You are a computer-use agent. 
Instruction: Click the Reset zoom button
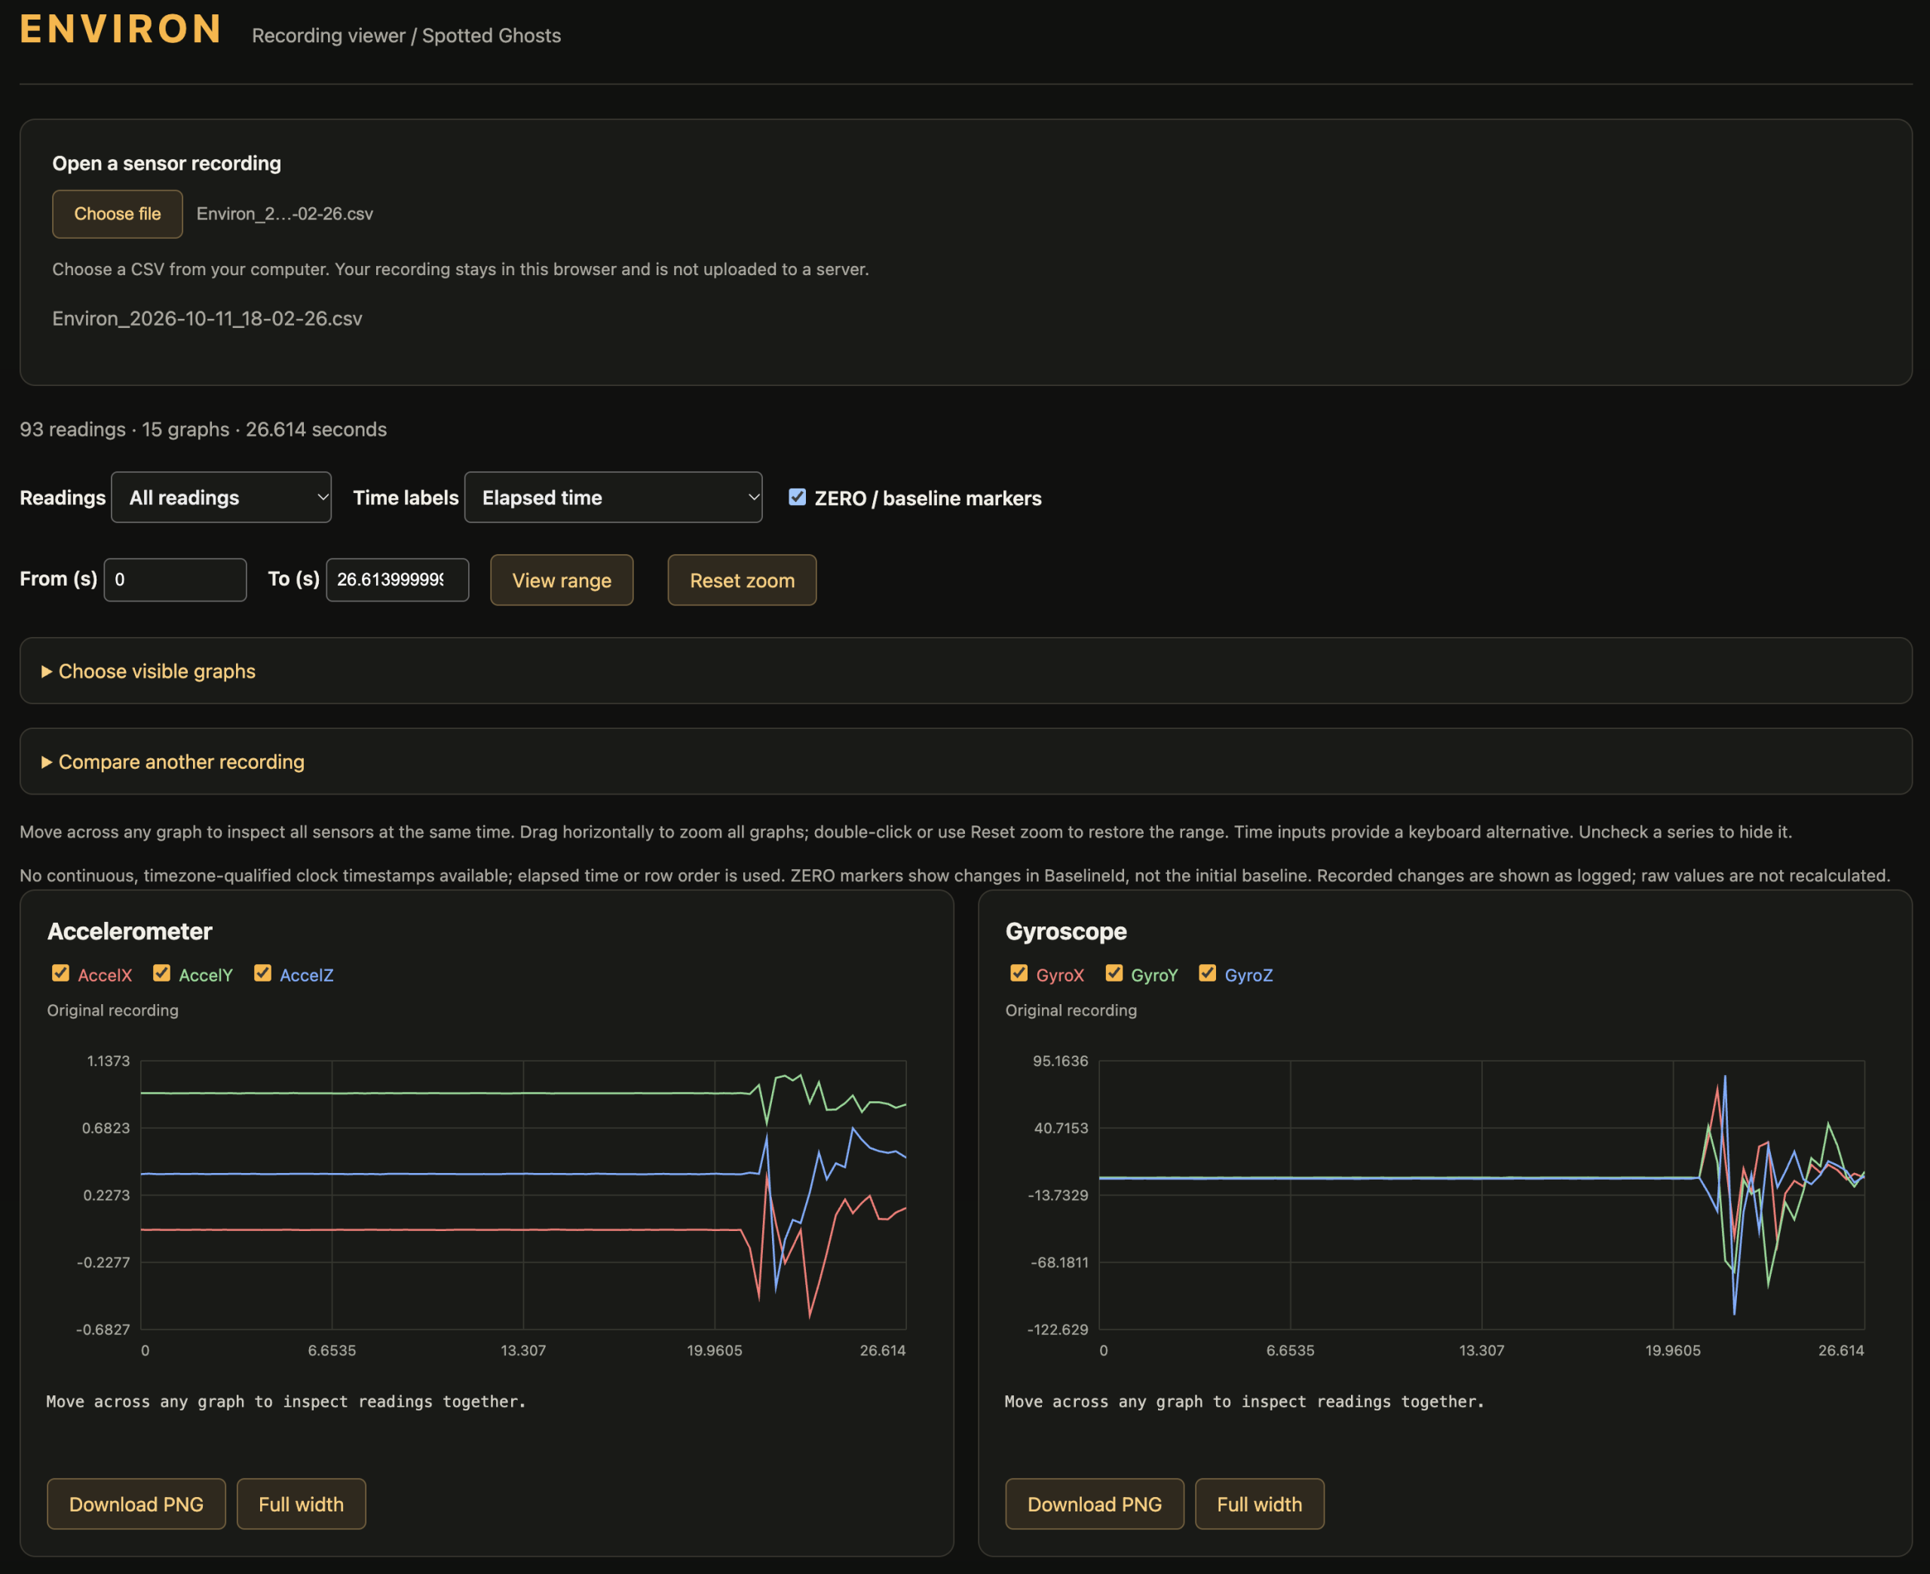pyautogui.click(x=743, y=580)
